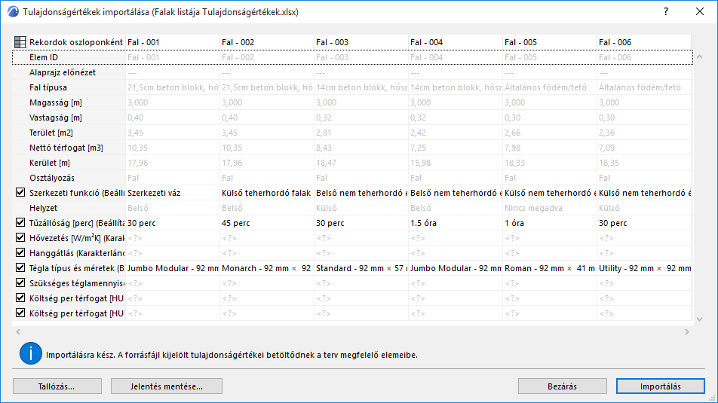
Task: Select the Fal - 004 column header
Action: point(456,42)
